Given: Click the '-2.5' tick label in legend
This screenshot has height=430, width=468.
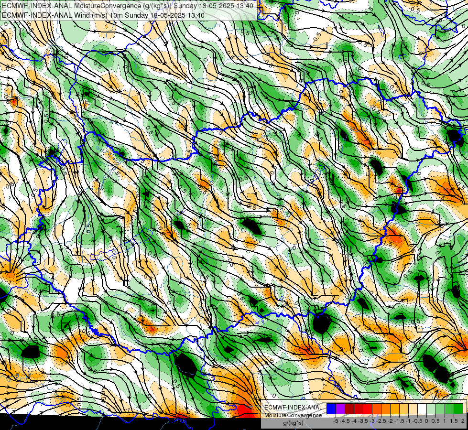Looking at the screenshot, I should click(381, 421).
